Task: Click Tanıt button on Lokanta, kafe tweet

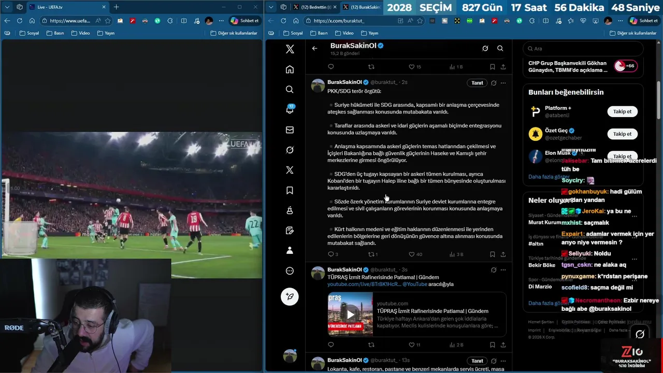Action: tap(477, 361)
